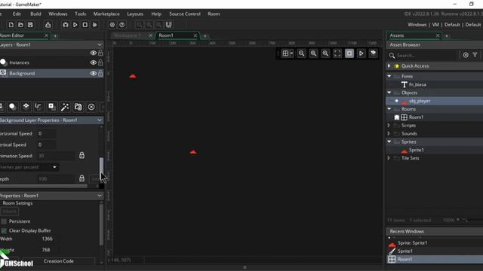Viewport: 483px width, 271px height.
Task: Lock the Instances layer
Action: click(x=100, y=62)
